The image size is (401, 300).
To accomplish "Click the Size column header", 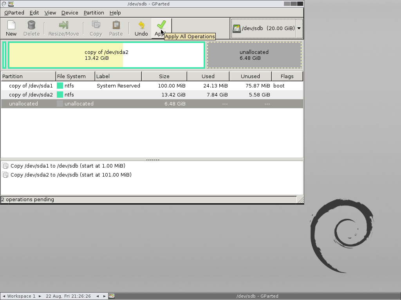I will tap(164, 76).
